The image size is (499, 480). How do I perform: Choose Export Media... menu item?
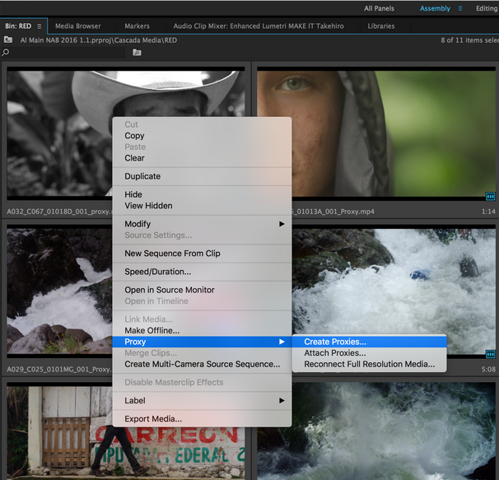click(x=202, y=419)
